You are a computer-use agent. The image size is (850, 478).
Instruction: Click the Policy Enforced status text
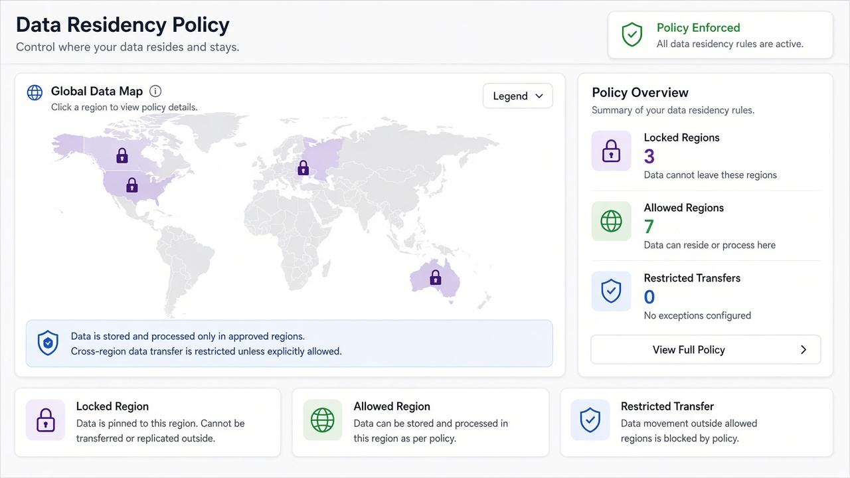coord(699,28)
